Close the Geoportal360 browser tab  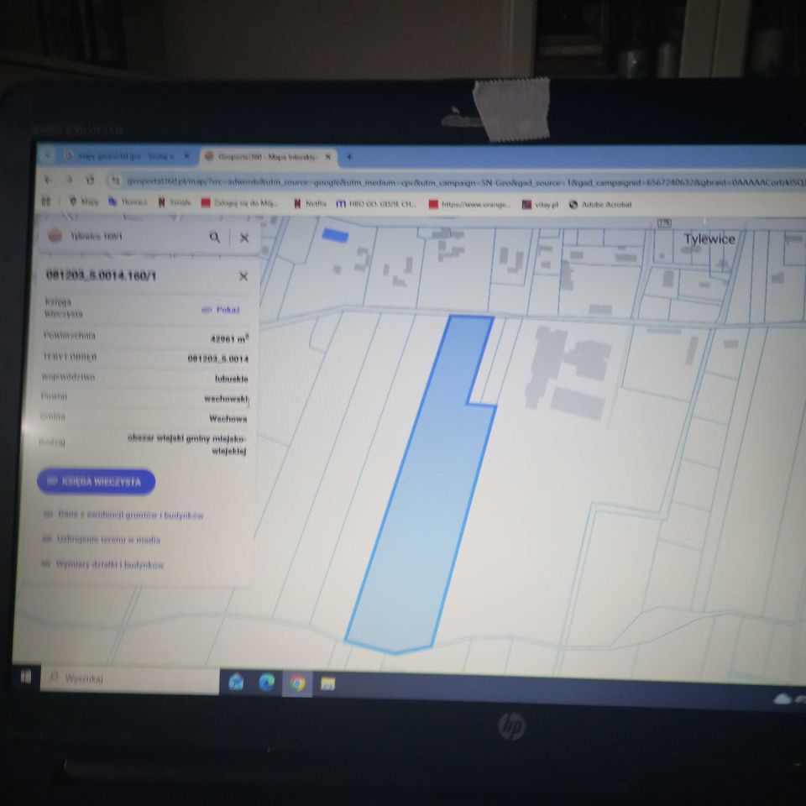pos(328,157)
